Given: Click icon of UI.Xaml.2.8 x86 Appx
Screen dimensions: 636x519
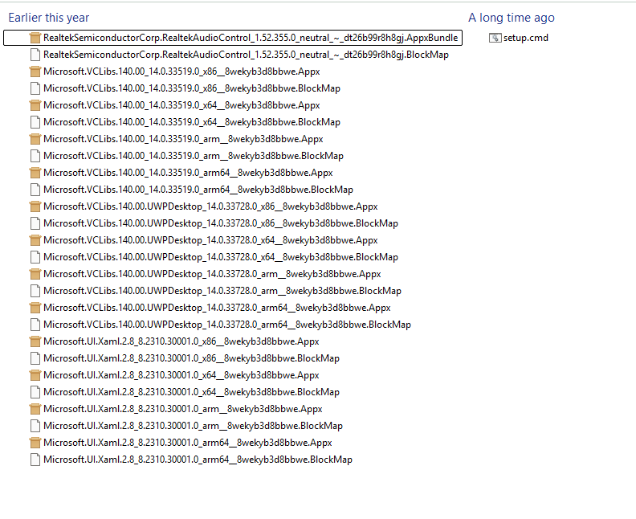Looking at the screenshot, I should pyautogui.click(x=35, y=341).
